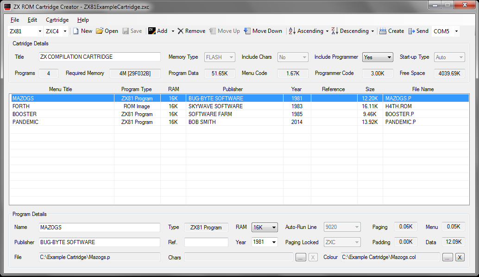
Task: Click the Free Space 4039.69K value
Action: [449, 73]
